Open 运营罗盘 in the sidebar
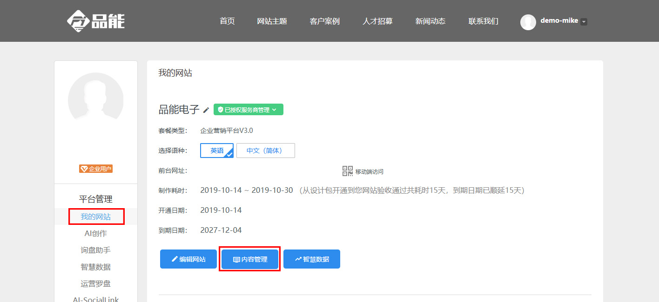This screenshot has width=659, height=302. click(96, 283)
